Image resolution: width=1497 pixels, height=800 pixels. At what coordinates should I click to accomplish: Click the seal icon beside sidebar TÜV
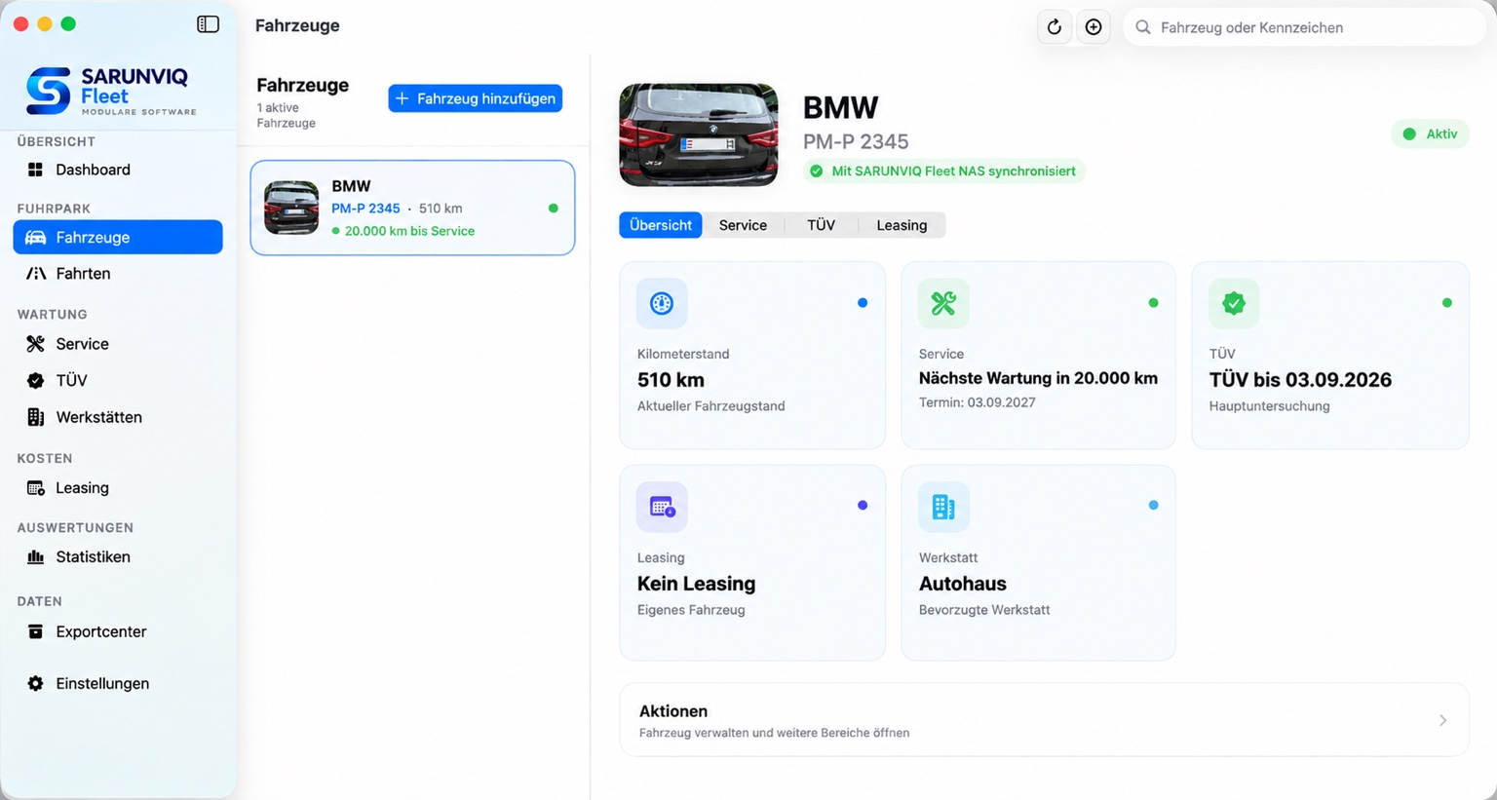coord(35,380)
